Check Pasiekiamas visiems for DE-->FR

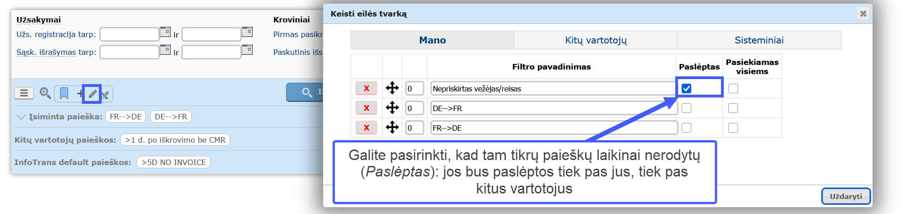pos(733,108)
